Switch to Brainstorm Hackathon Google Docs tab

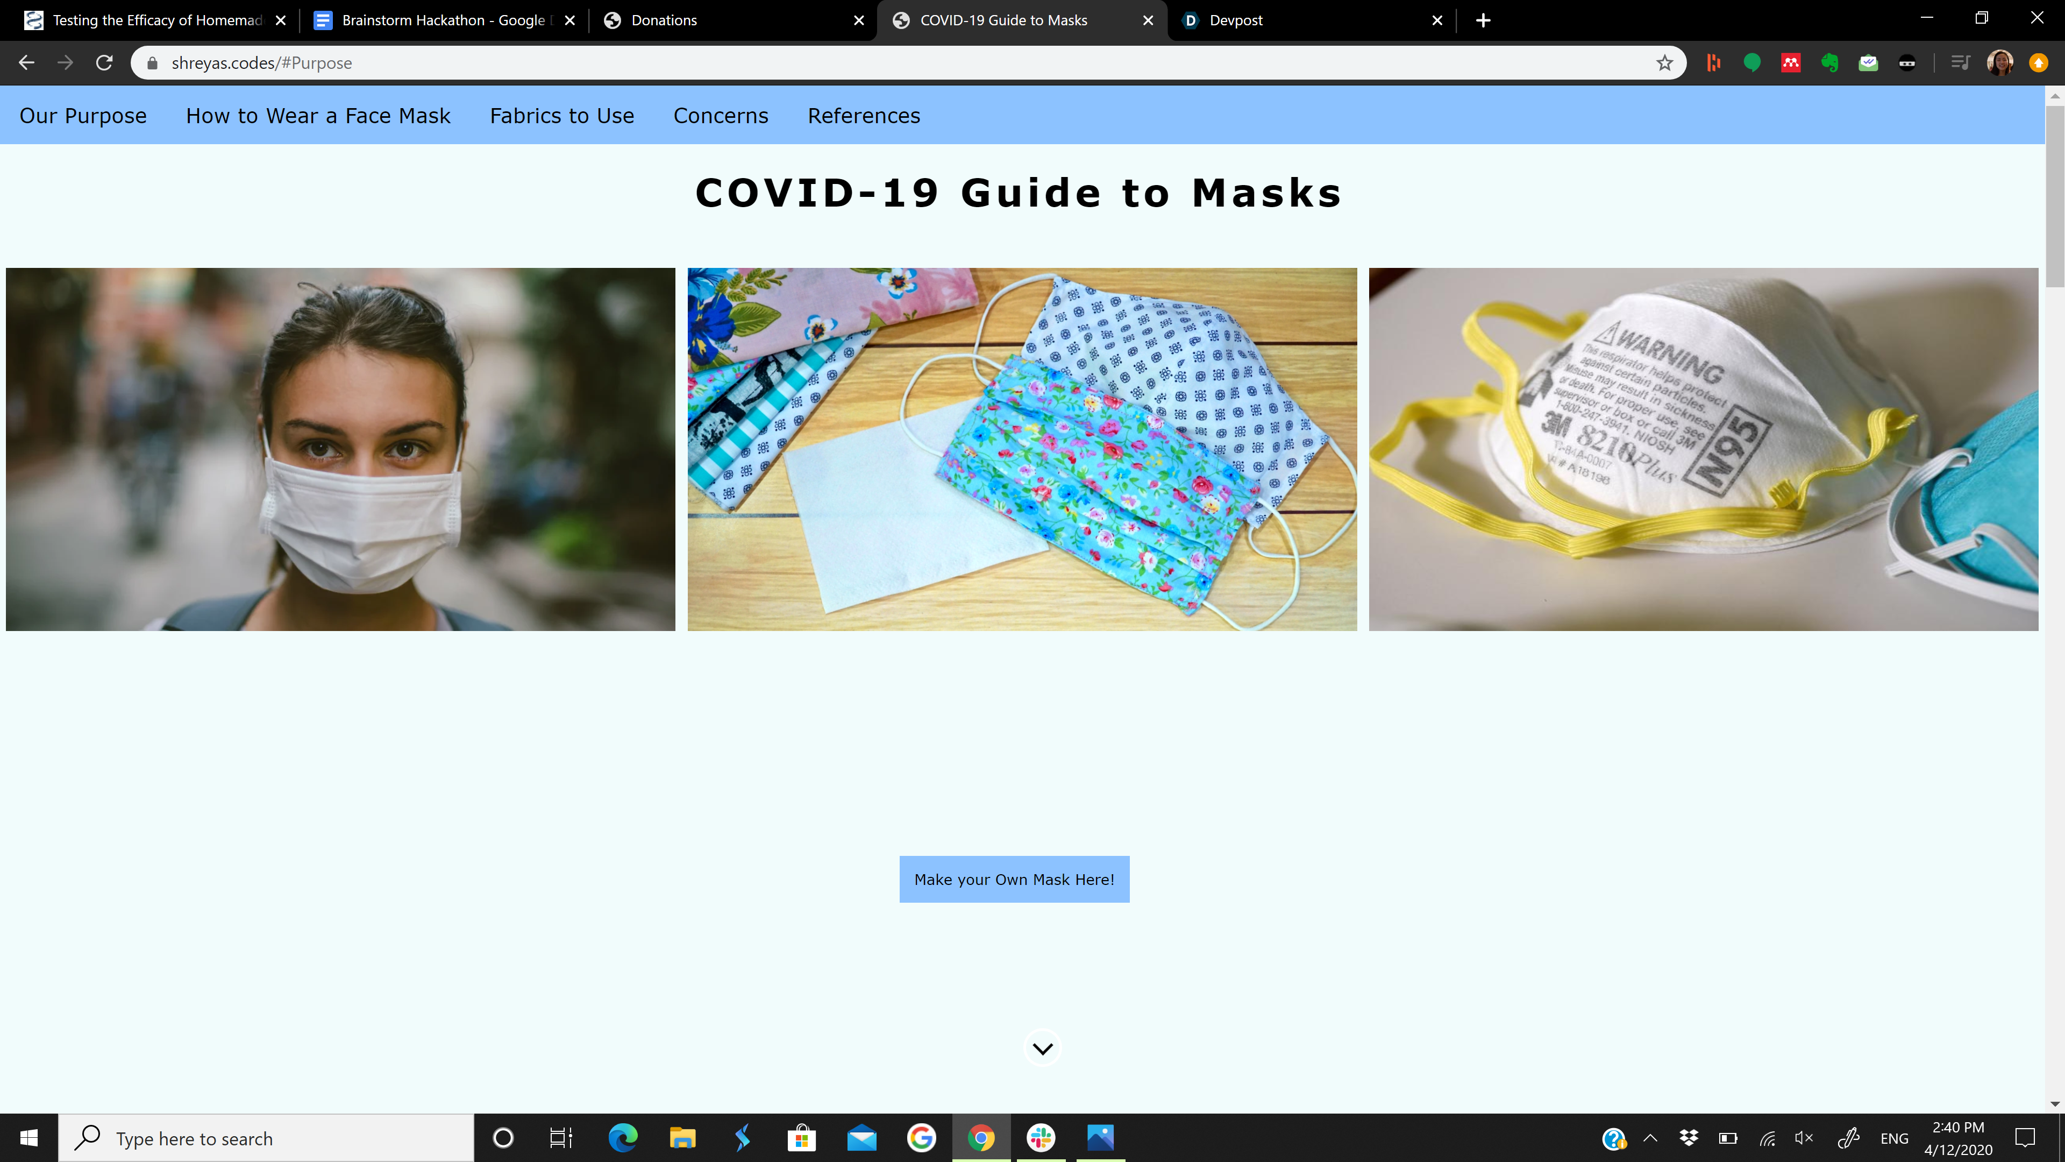click(x=443, y=21)
